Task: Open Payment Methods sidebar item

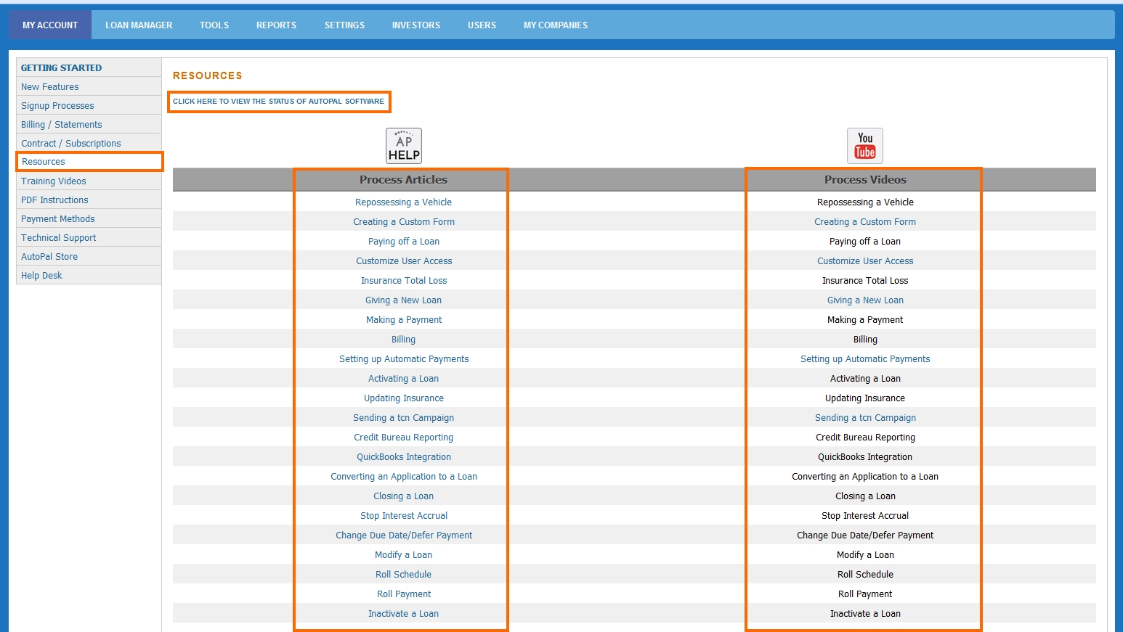Action: (58, 218)
